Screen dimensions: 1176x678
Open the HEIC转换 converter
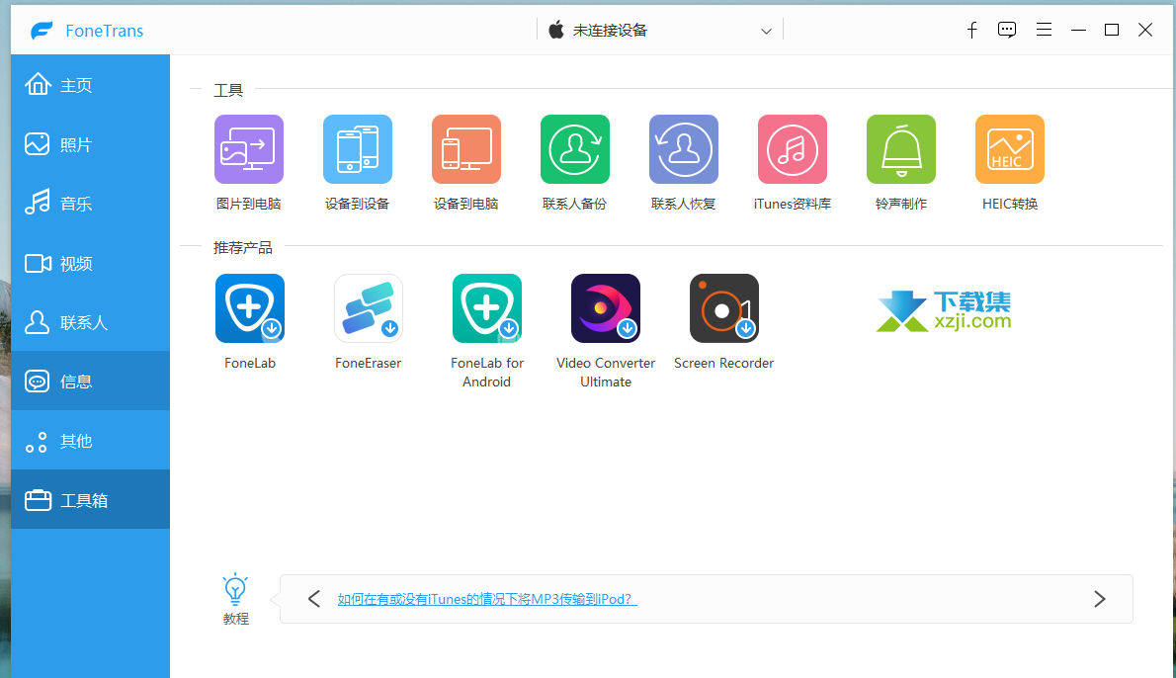tap(1010, 149)
